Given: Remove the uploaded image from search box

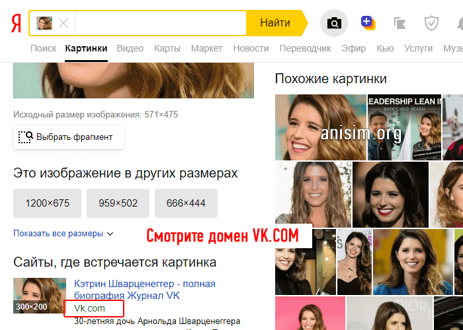Looking at the screenshot, I should tap(63, 23).
